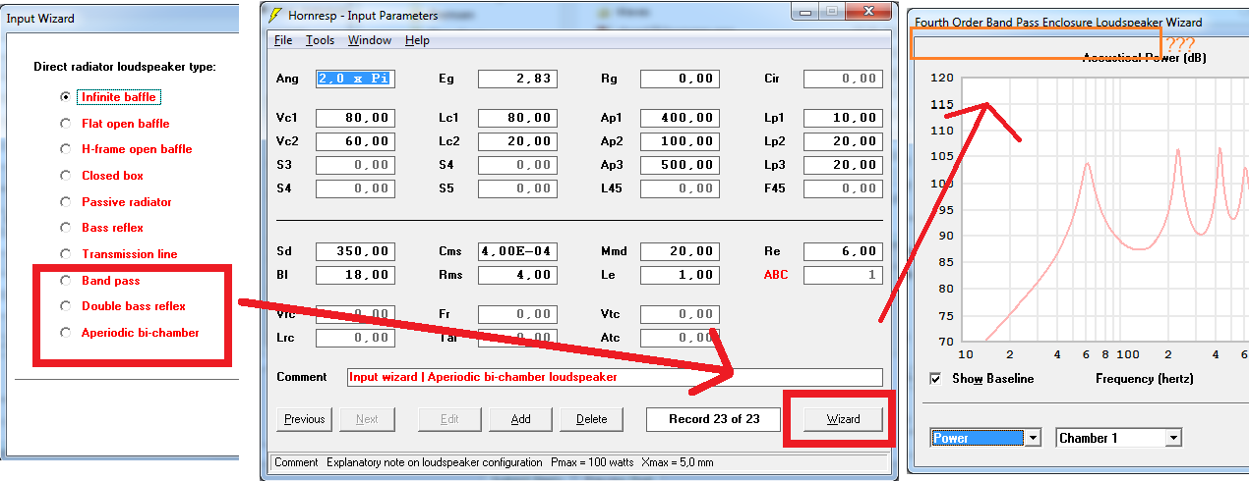The width and height of the screenshot is (1249, 481).
Task: Click the Comment text field
Action: 615,377
